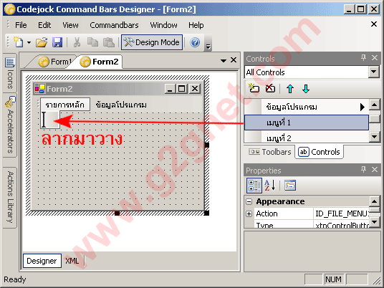Save using the floppy disk icon
384x288 pixels.
coord(57,42)
